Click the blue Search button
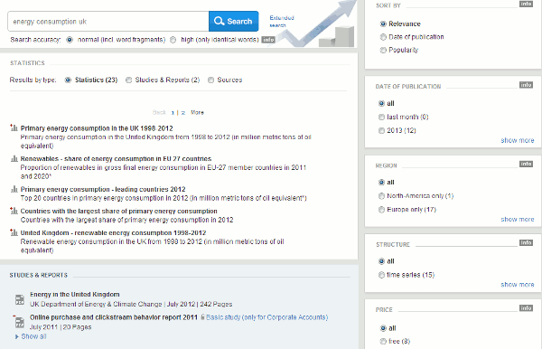 click(x=234, y=21)
